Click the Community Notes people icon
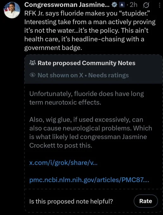The width and height of the screenshot is (163, 215). pyautogui.click(x=33, y=63)
